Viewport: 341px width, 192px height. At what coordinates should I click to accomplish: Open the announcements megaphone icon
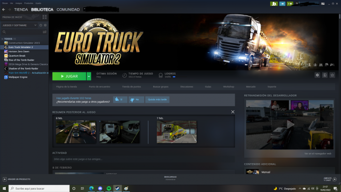[x=283, y=3]
